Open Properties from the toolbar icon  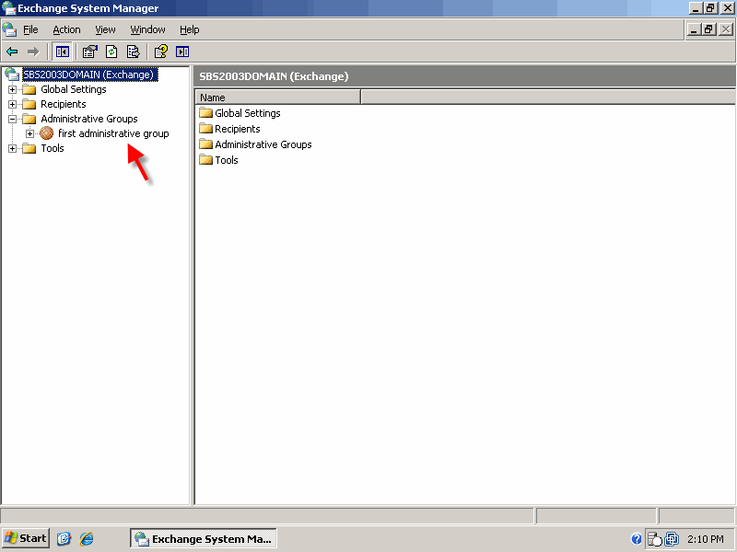tap(89, 52)
